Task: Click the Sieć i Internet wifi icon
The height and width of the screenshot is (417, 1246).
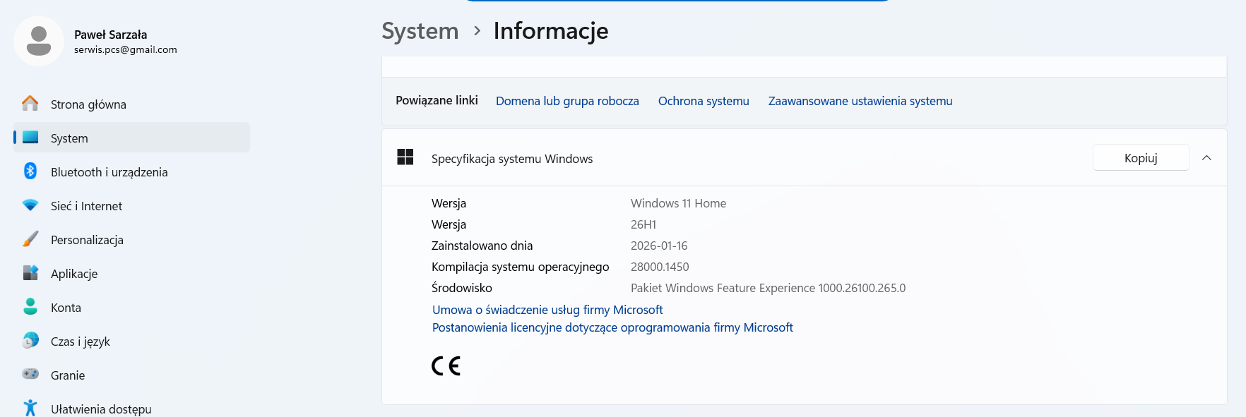Action: 30,205
